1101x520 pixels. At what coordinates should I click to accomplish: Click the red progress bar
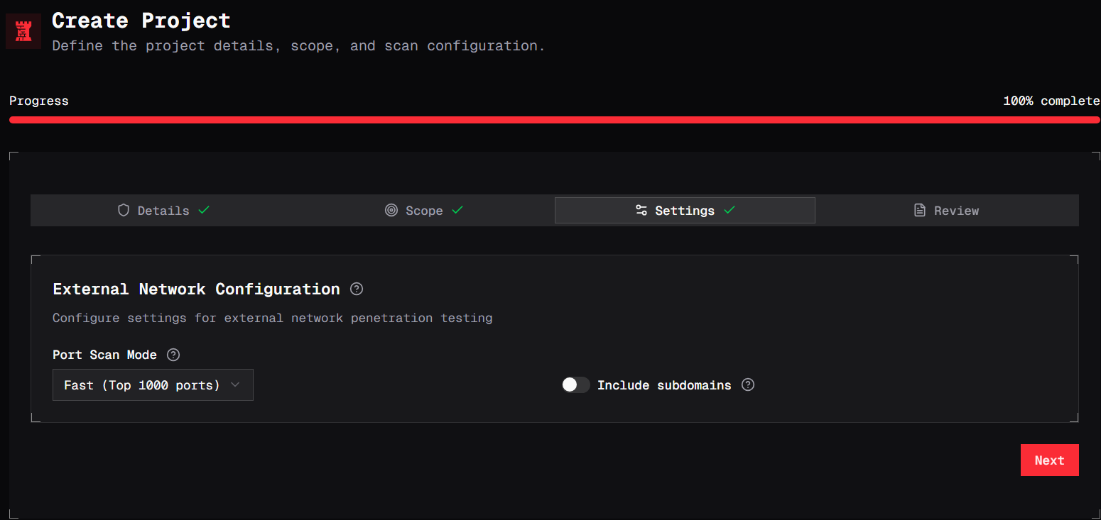[554, 120]
